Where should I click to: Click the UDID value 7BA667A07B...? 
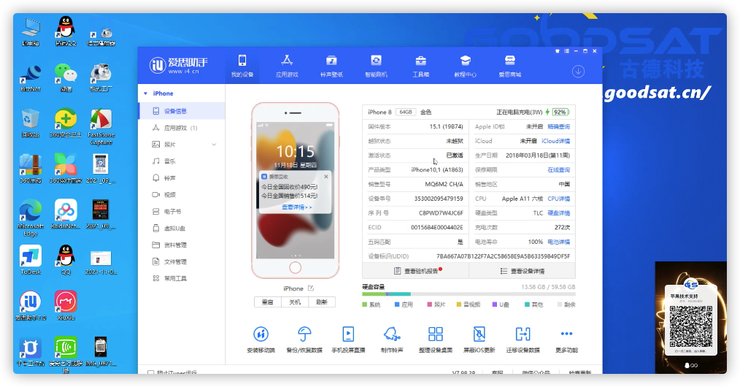point(503,256)
